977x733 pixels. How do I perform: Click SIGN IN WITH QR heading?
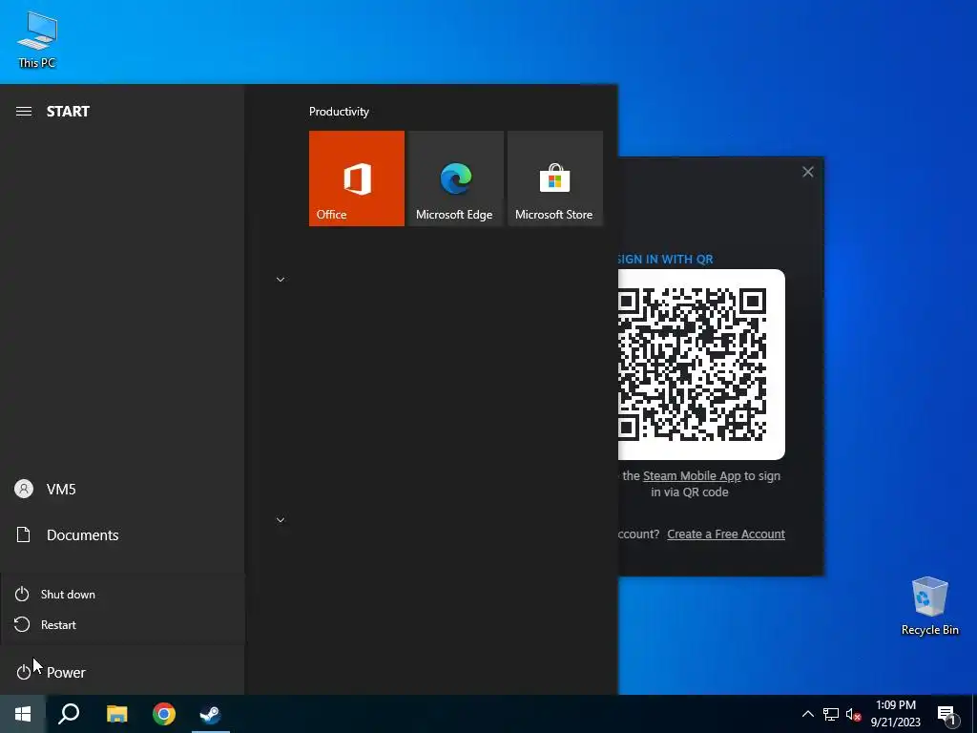(665, 260)
